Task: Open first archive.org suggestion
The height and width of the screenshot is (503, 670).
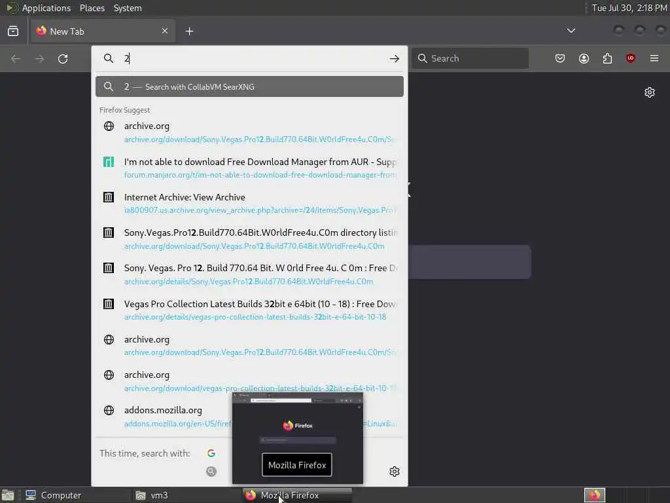Action: [x=249, y=132]
